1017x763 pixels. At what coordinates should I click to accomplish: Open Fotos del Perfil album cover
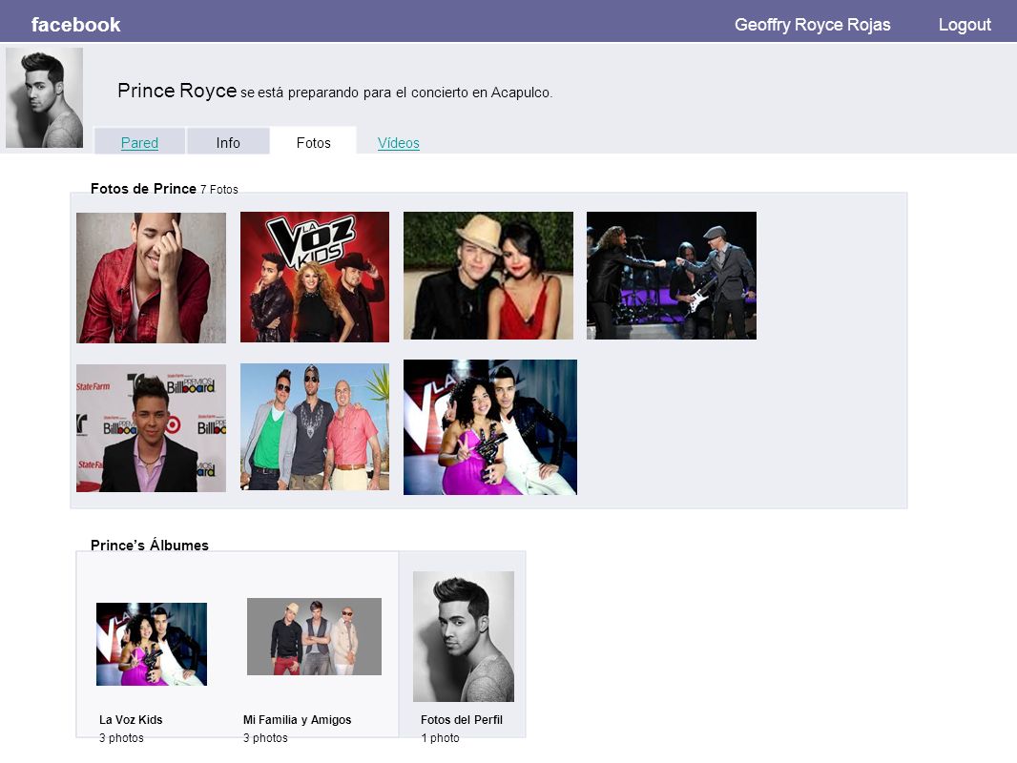tap(464, 636)
